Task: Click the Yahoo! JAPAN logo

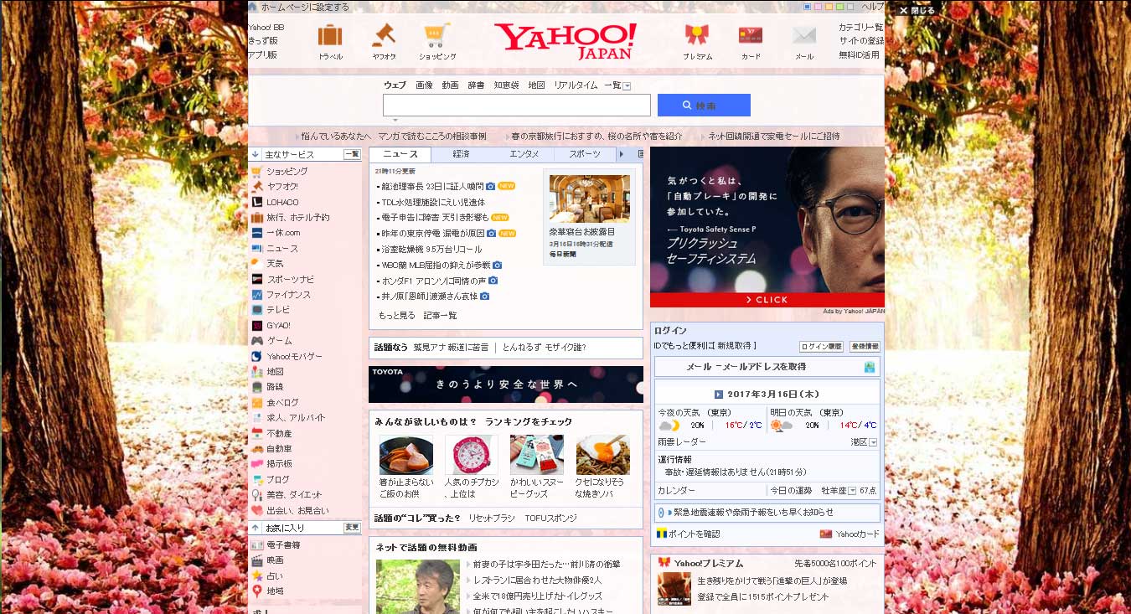Action: [565, 41]
